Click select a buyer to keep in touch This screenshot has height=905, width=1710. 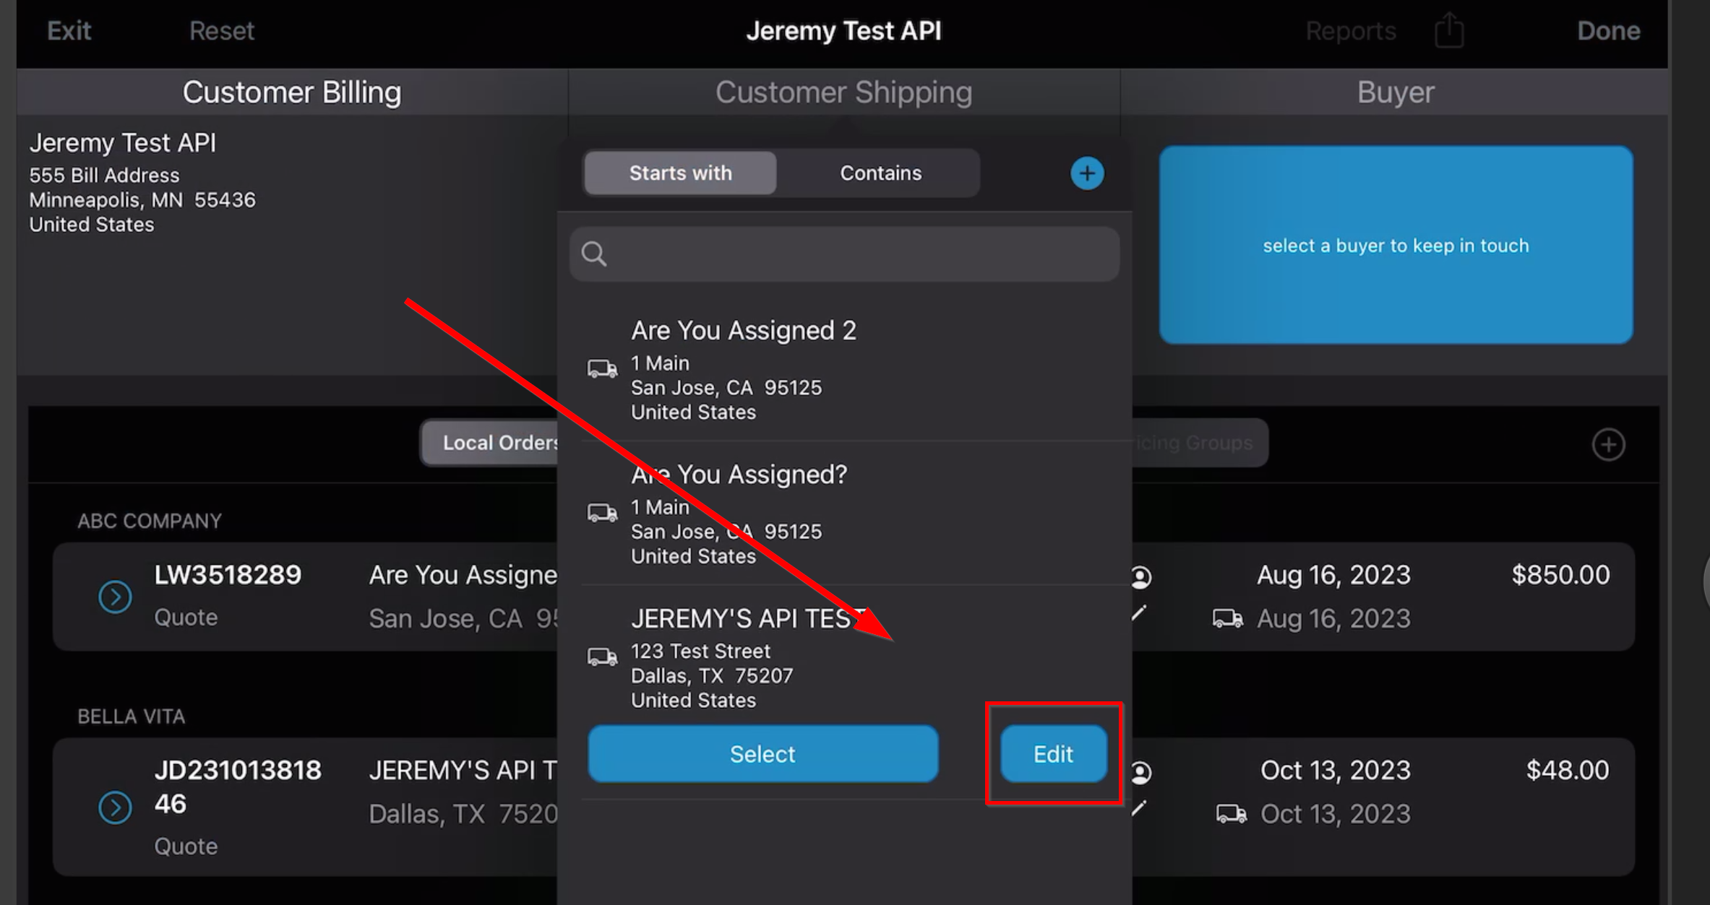click(x=1395, y=246)
